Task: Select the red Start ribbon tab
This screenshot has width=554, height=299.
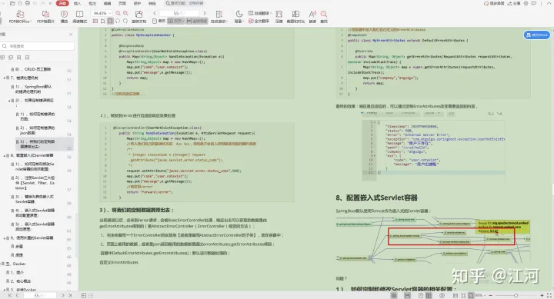Action: pos(62,3)
